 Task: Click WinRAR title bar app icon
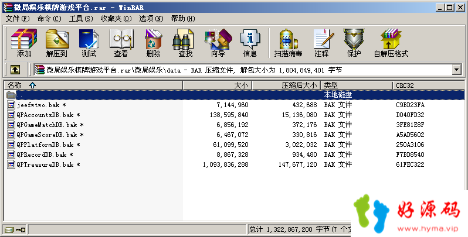click(x=8, y=8)
